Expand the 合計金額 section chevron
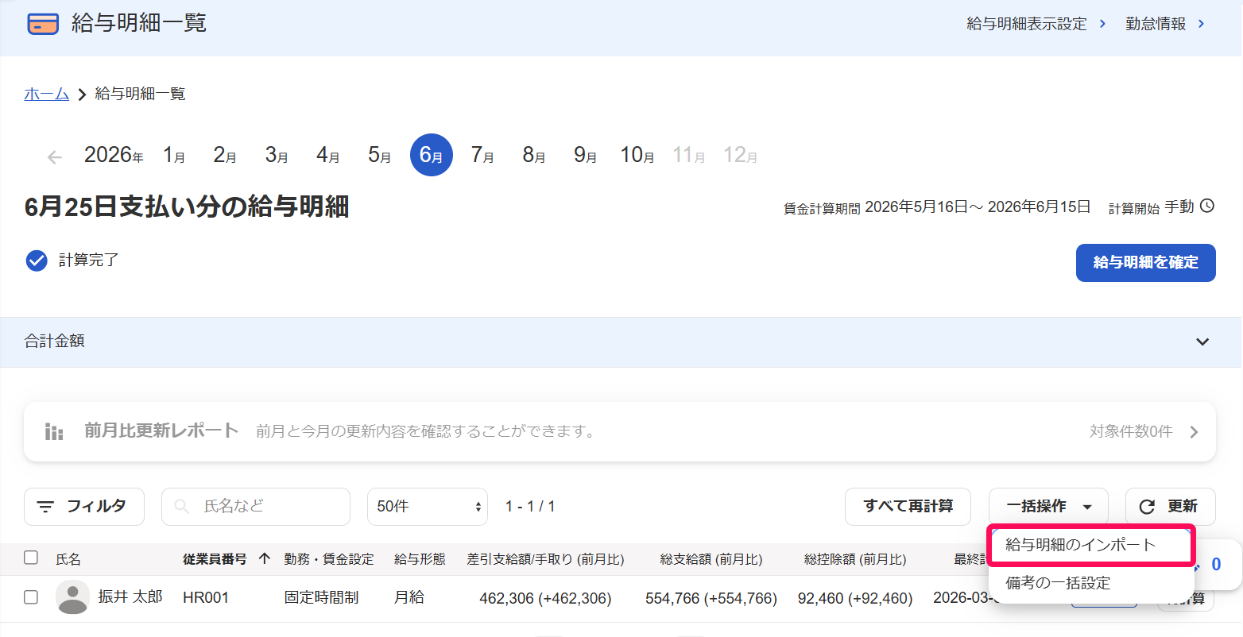The height and width of the screenshot is (637, 1243). tap(1202, 342)
